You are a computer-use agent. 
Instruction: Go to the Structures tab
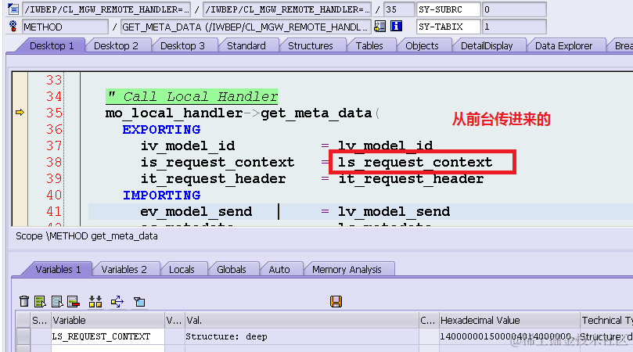(x=311, y=45)
